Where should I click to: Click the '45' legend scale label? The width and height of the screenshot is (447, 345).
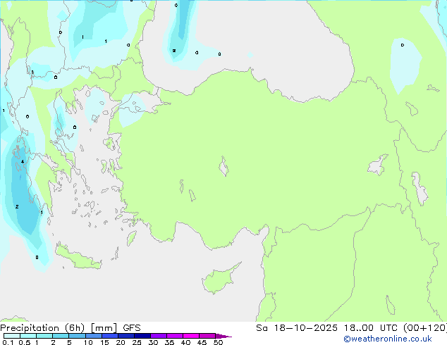(202, 342)
